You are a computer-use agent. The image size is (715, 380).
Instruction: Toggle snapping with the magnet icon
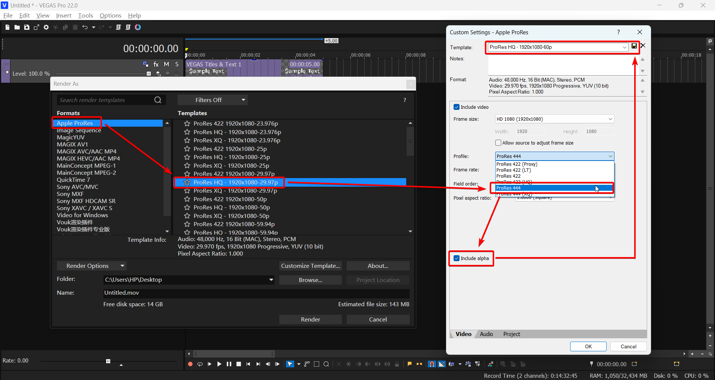(432, 364)
